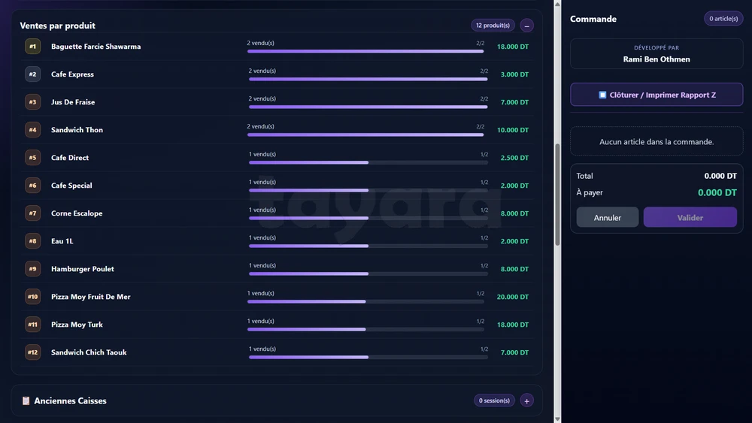The height and width of the screenshot is (423, 752).
Task: Click the vertical scrollbar thumb
Action: (557, 195)
